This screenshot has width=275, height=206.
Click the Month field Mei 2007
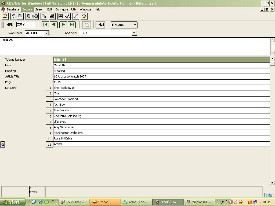(161, 65)
